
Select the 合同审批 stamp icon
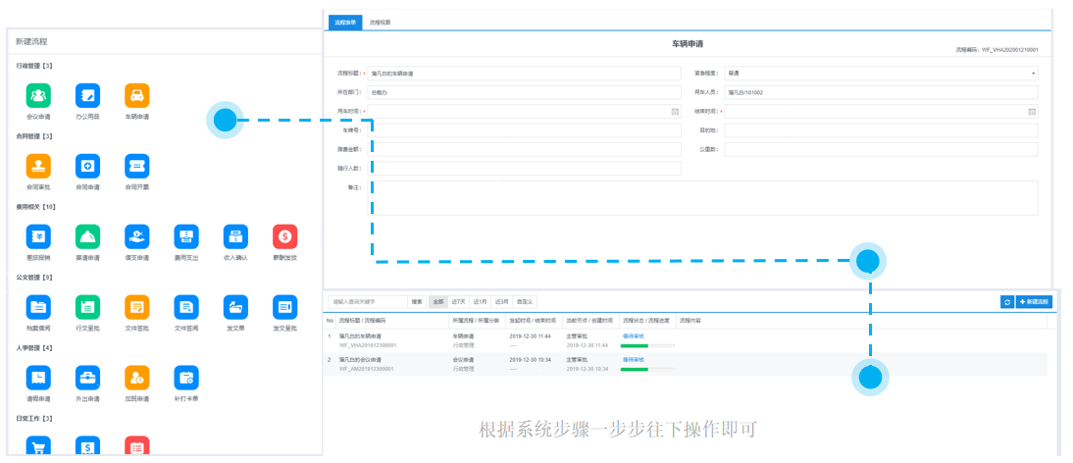coord(38,166)
